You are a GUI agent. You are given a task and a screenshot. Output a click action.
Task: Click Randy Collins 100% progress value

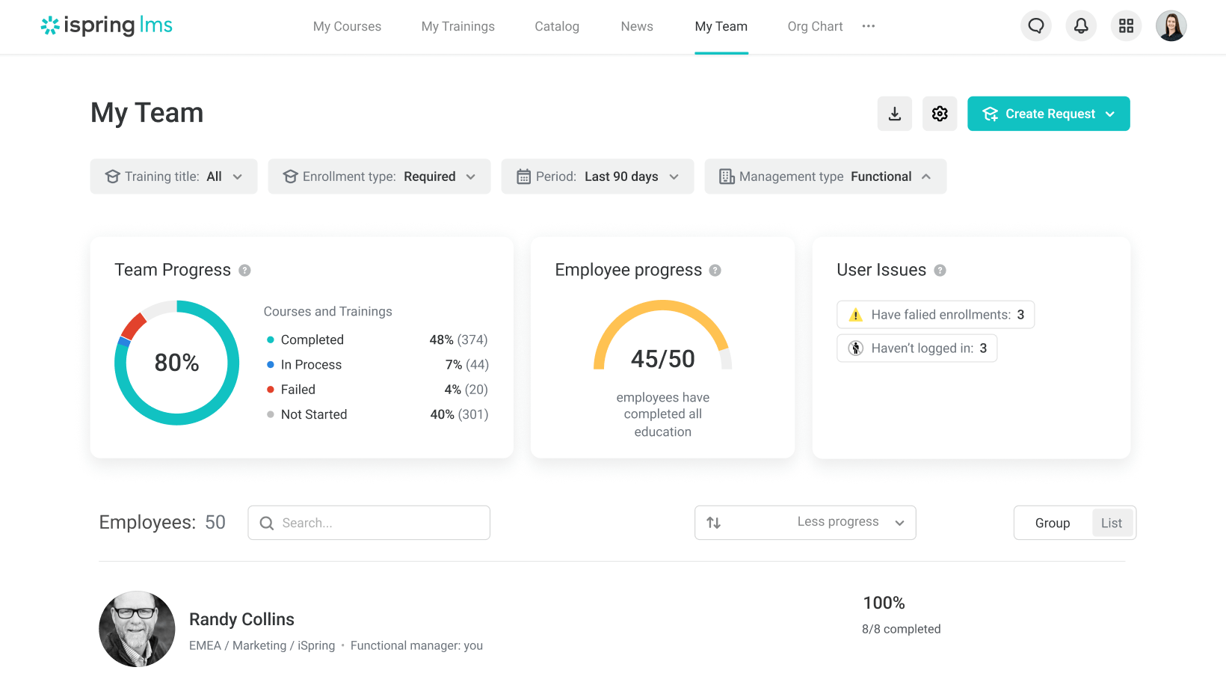884,603
